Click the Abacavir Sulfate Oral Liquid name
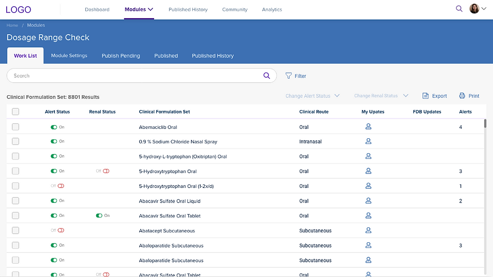The width and height of the screenshot is (493, 277). 170,201
